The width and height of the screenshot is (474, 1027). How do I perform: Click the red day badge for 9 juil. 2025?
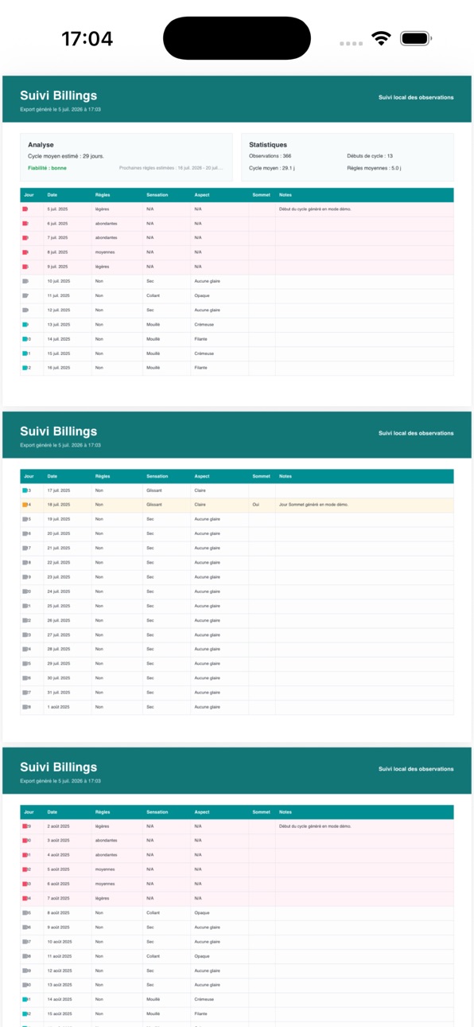pyautogui.click(x=25, y=267)
